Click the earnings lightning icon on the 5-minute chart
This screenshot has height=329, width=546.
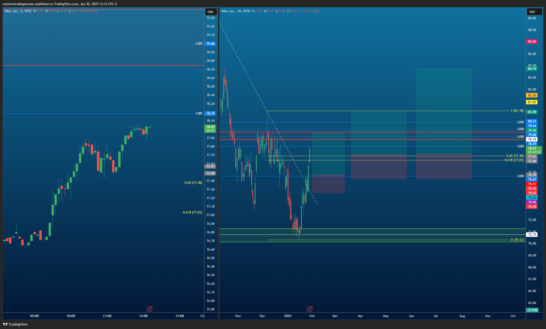[x=150, y=309]
